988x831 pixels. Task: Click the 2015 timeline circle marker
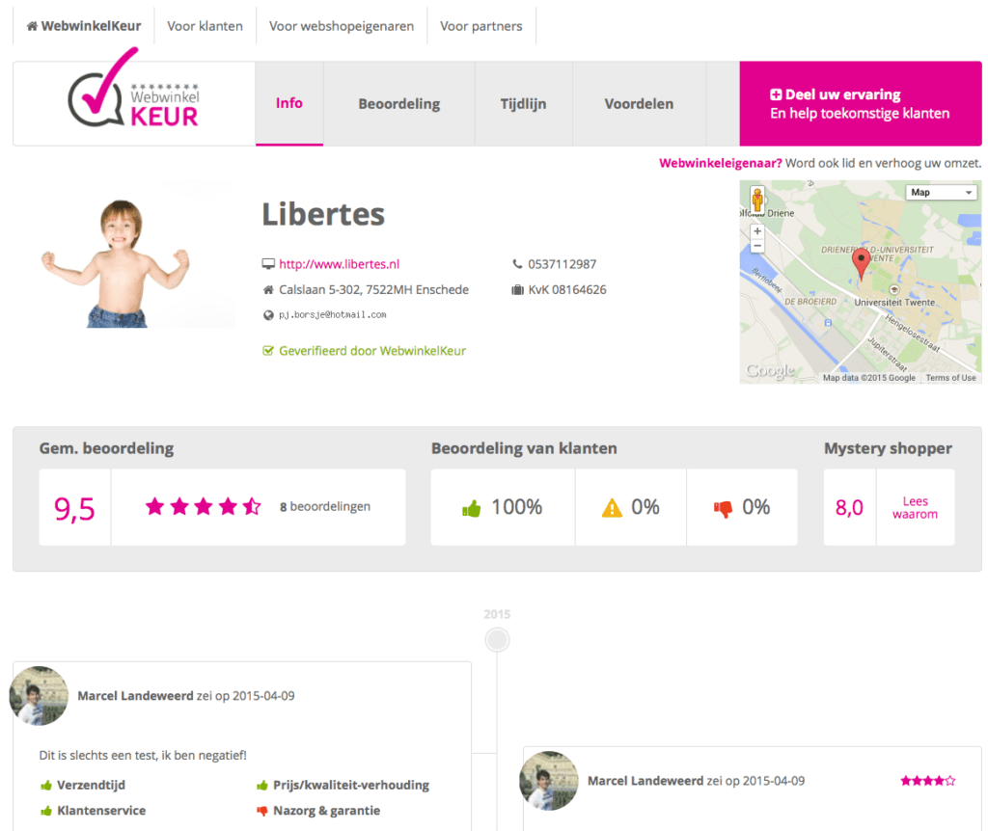497,639
